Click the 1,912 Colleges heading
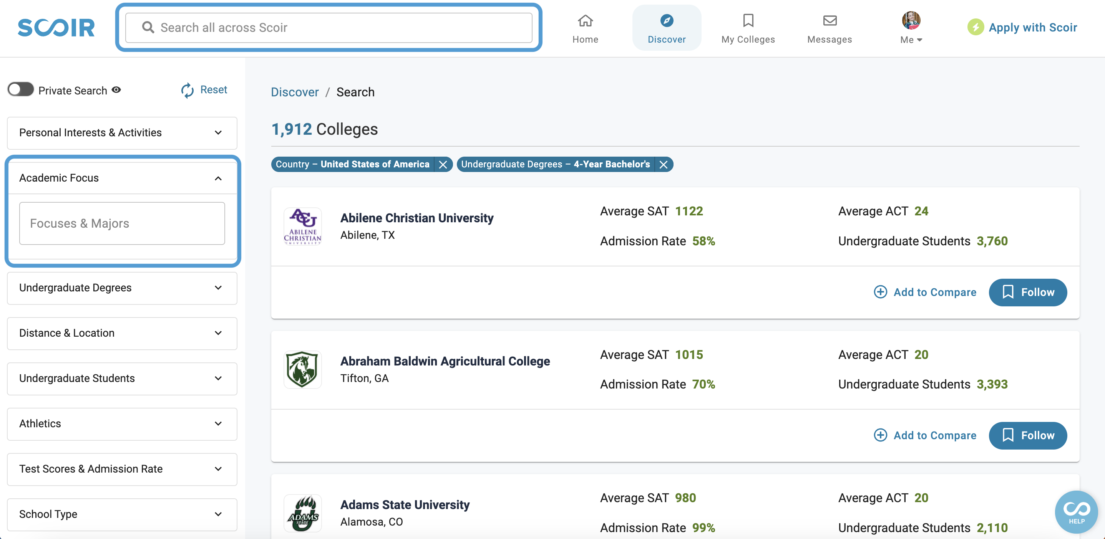The image size is (1105, 539). pyautogui.click(x=325, y=129)
